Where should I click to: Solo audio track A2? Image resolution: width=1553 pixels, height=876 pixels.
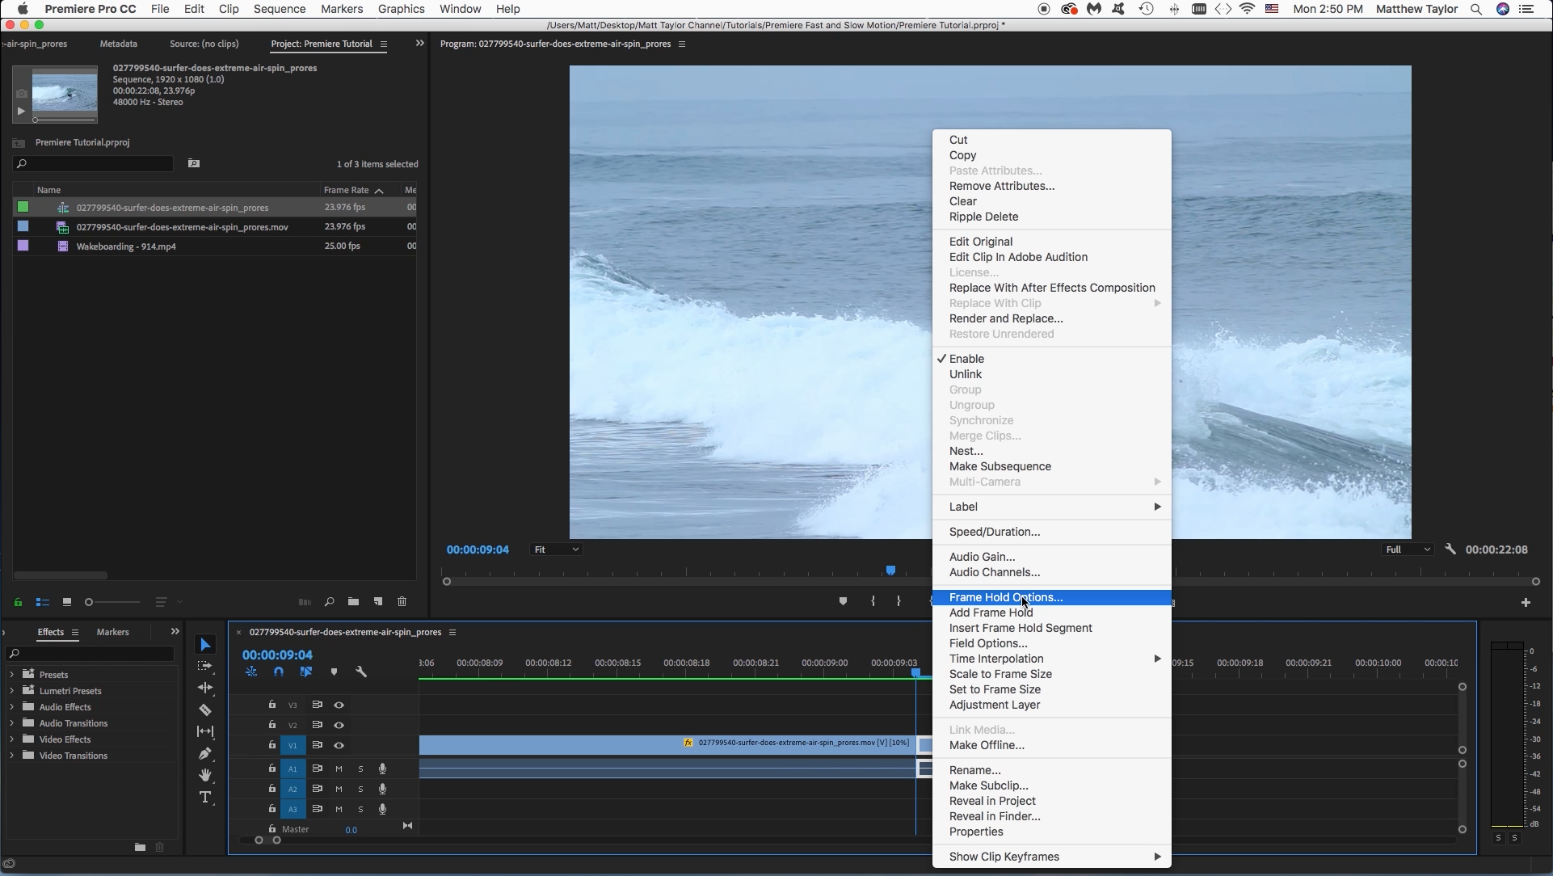tap(360, 790)
